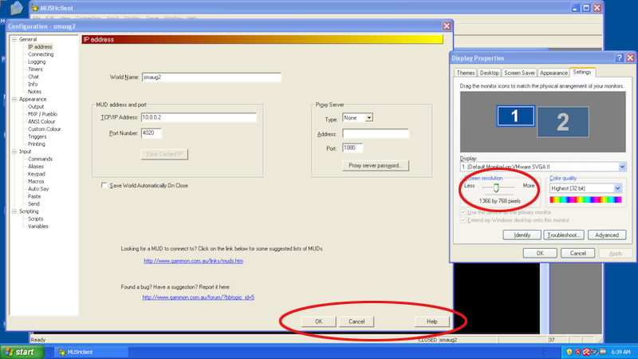Screen dimensions: 638x359
Task: Click the Clear Cached IP button
Action: click(164, 154)
